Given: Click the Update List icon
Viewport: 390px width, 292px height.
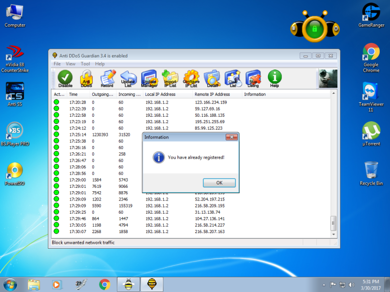Looking at the screenshot, I should pyautogui.click(x=128, y=78).
